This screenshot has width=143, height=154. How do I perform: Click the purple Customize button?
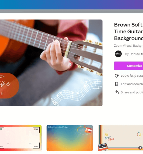click(128, 66)
